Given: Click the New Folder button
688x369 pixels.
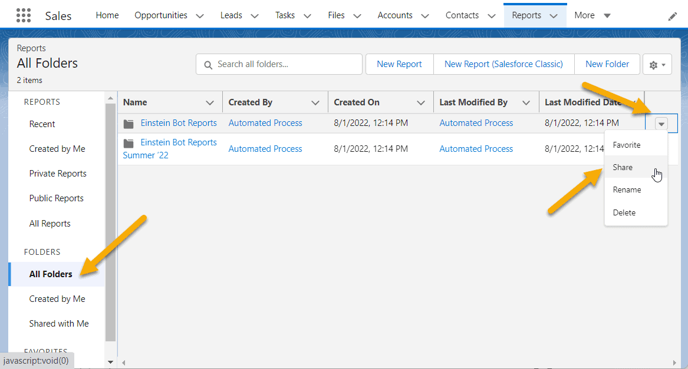Looking at the screenshot, I should click(x=607, y=64).
